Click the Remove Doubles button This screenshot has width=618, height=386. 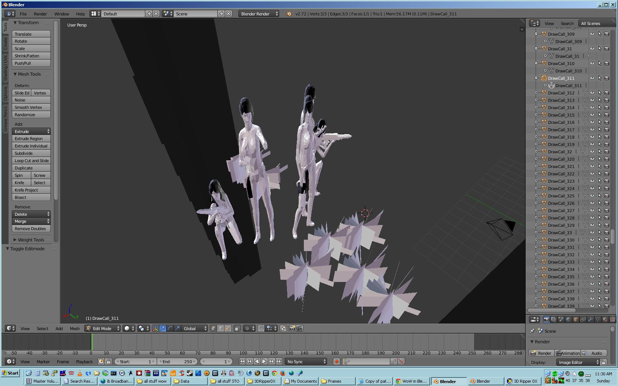[31, 229]
